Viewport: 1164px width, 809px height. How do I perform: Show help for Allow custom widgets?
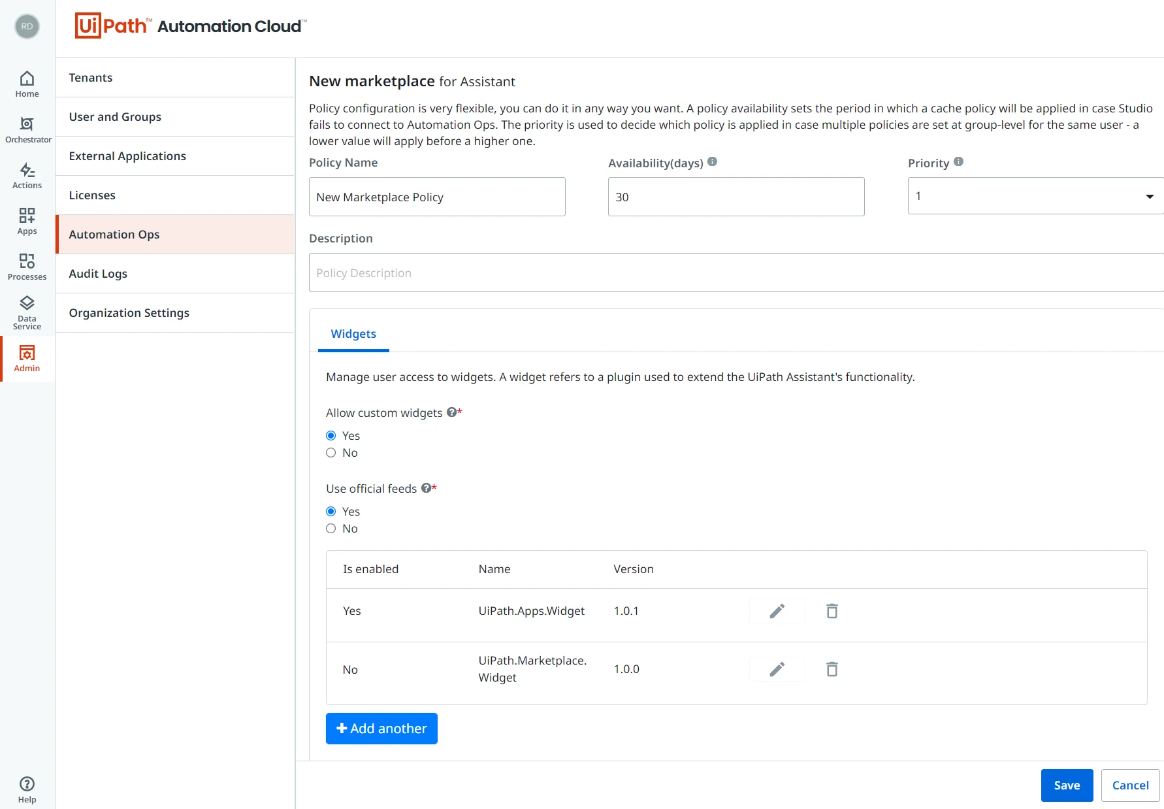point(451,412)
